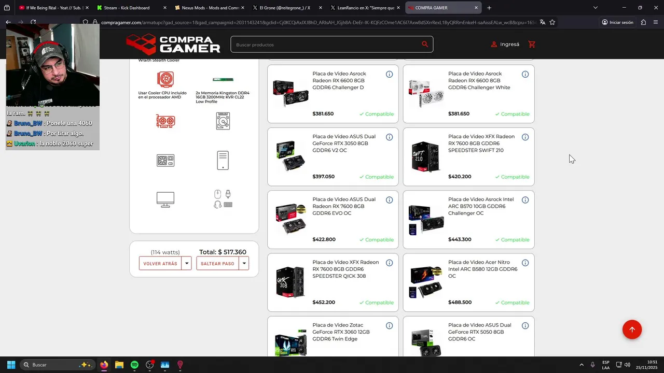Open the shopping cart icon
This screenshot has width=664, height=373.
[532, 44]
